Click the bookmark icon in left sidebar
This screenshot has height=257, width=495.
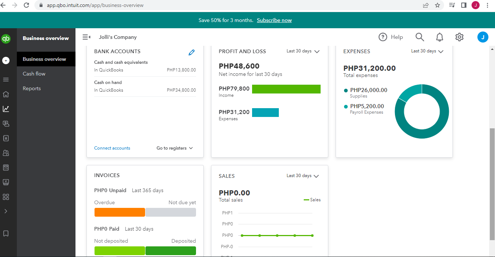tap(6, 234)
